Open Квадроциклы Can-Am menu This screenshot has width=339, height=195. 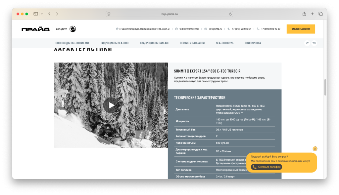pyautogui.click(x=154, y=43)
